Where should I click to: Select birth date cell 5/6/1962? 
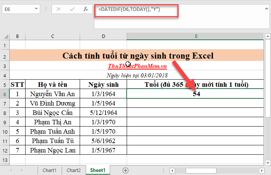103,141
